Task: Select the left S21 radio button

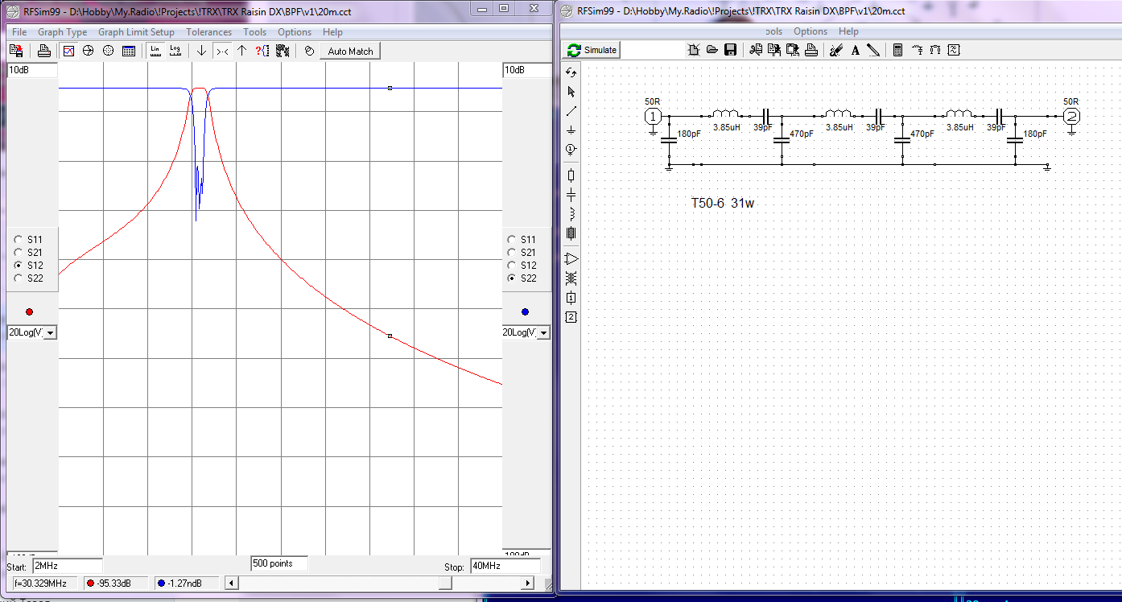Action: click(x=19, y=253)
